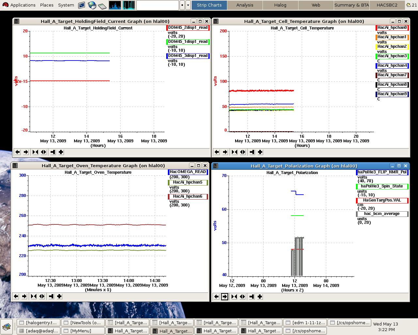The image size is (418, 335).
Task: Click the cyan system monitor applet
Action: (x=129, y=5)
